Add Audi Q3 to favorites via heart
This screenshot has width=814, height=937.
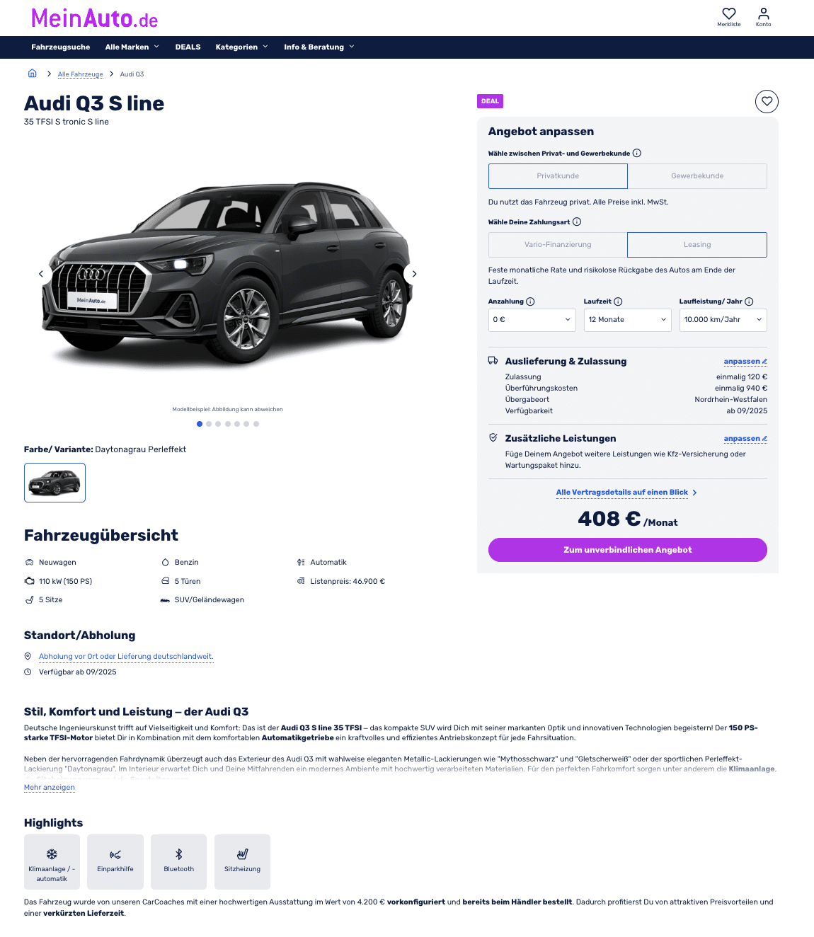pyautogui.click(x=767, y=101)
